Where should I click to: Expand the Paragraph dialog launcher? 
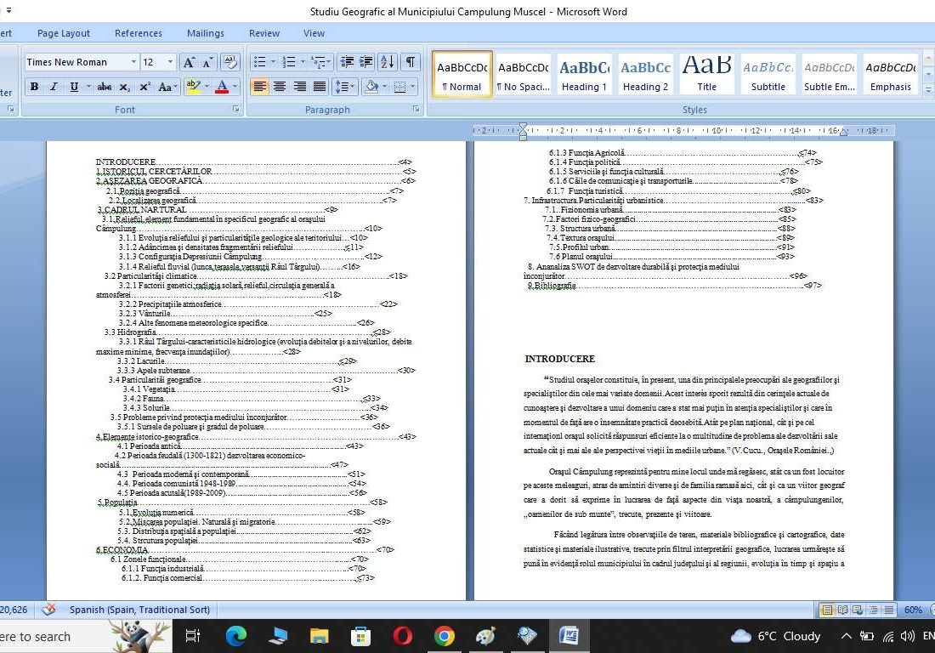(416, 109)
